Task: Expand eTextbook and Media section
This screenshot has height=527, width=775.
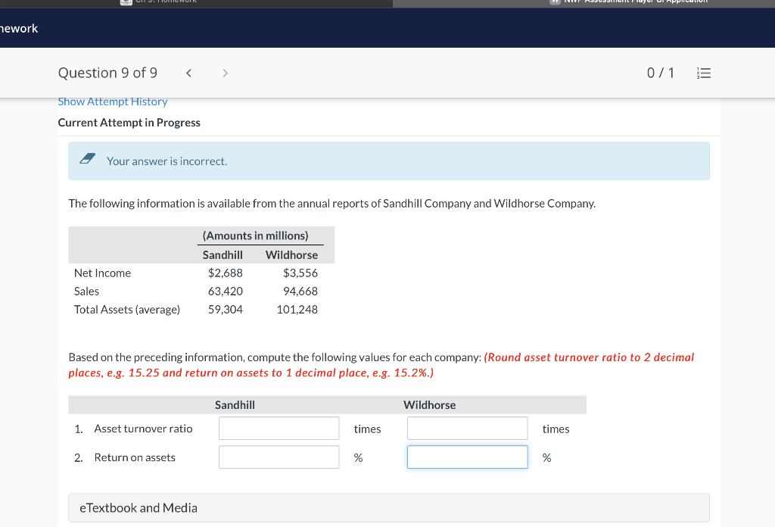Action: (x=389, y=508)
